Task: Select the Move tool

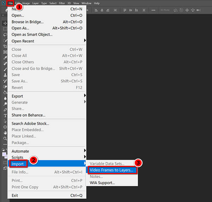Action: 5,23
